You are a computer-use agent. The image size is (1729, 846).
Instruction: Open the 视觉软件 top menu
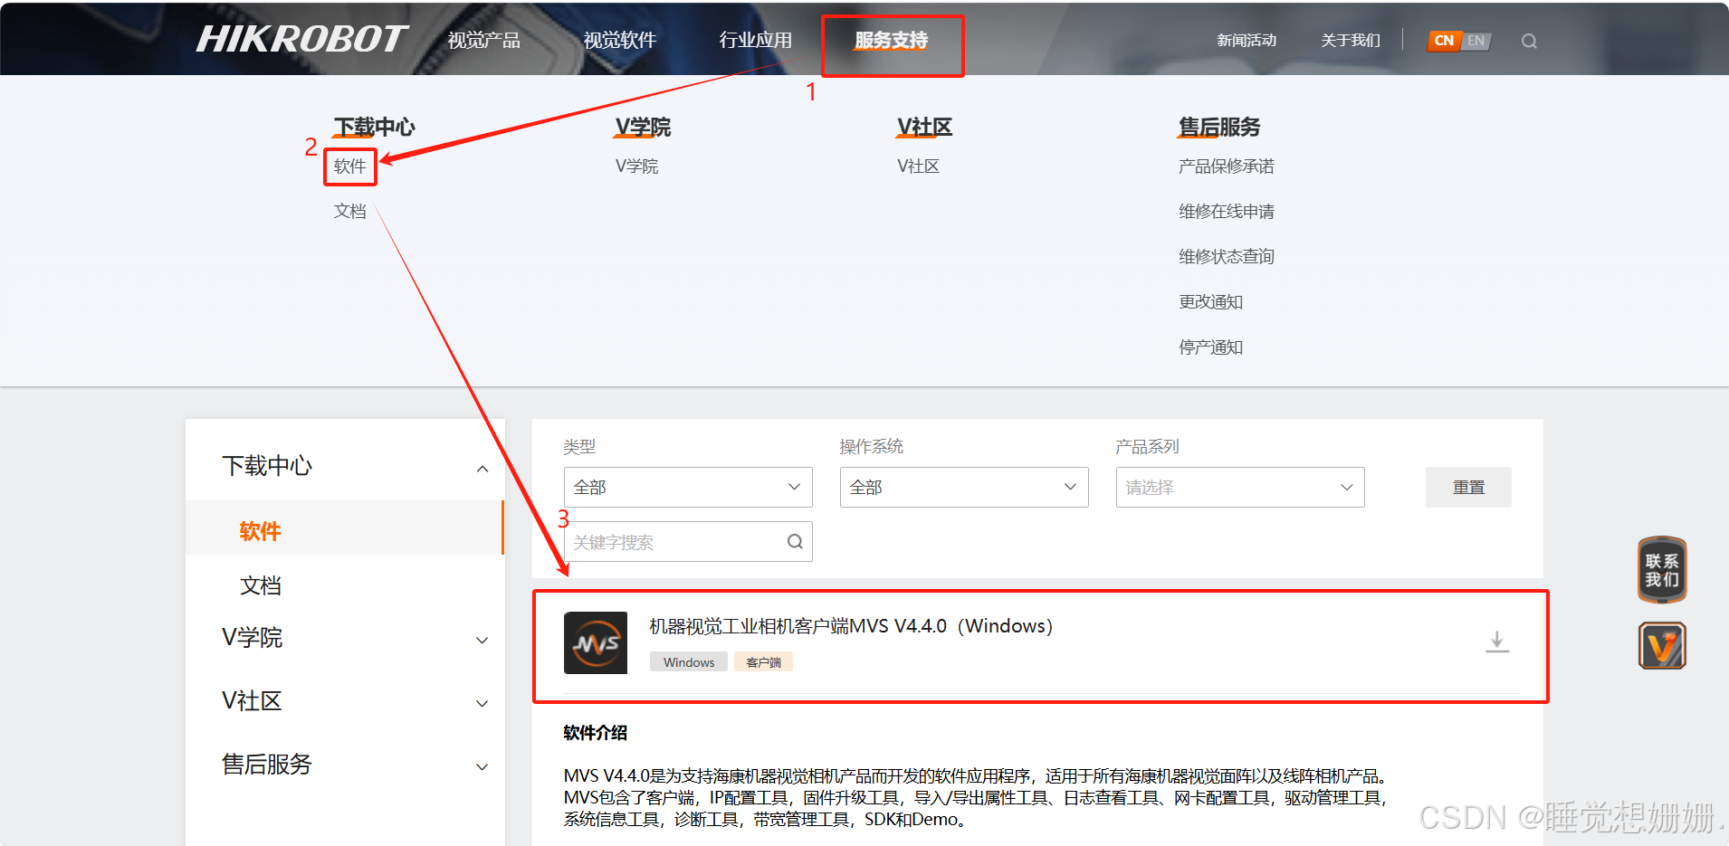coord(620,41)
